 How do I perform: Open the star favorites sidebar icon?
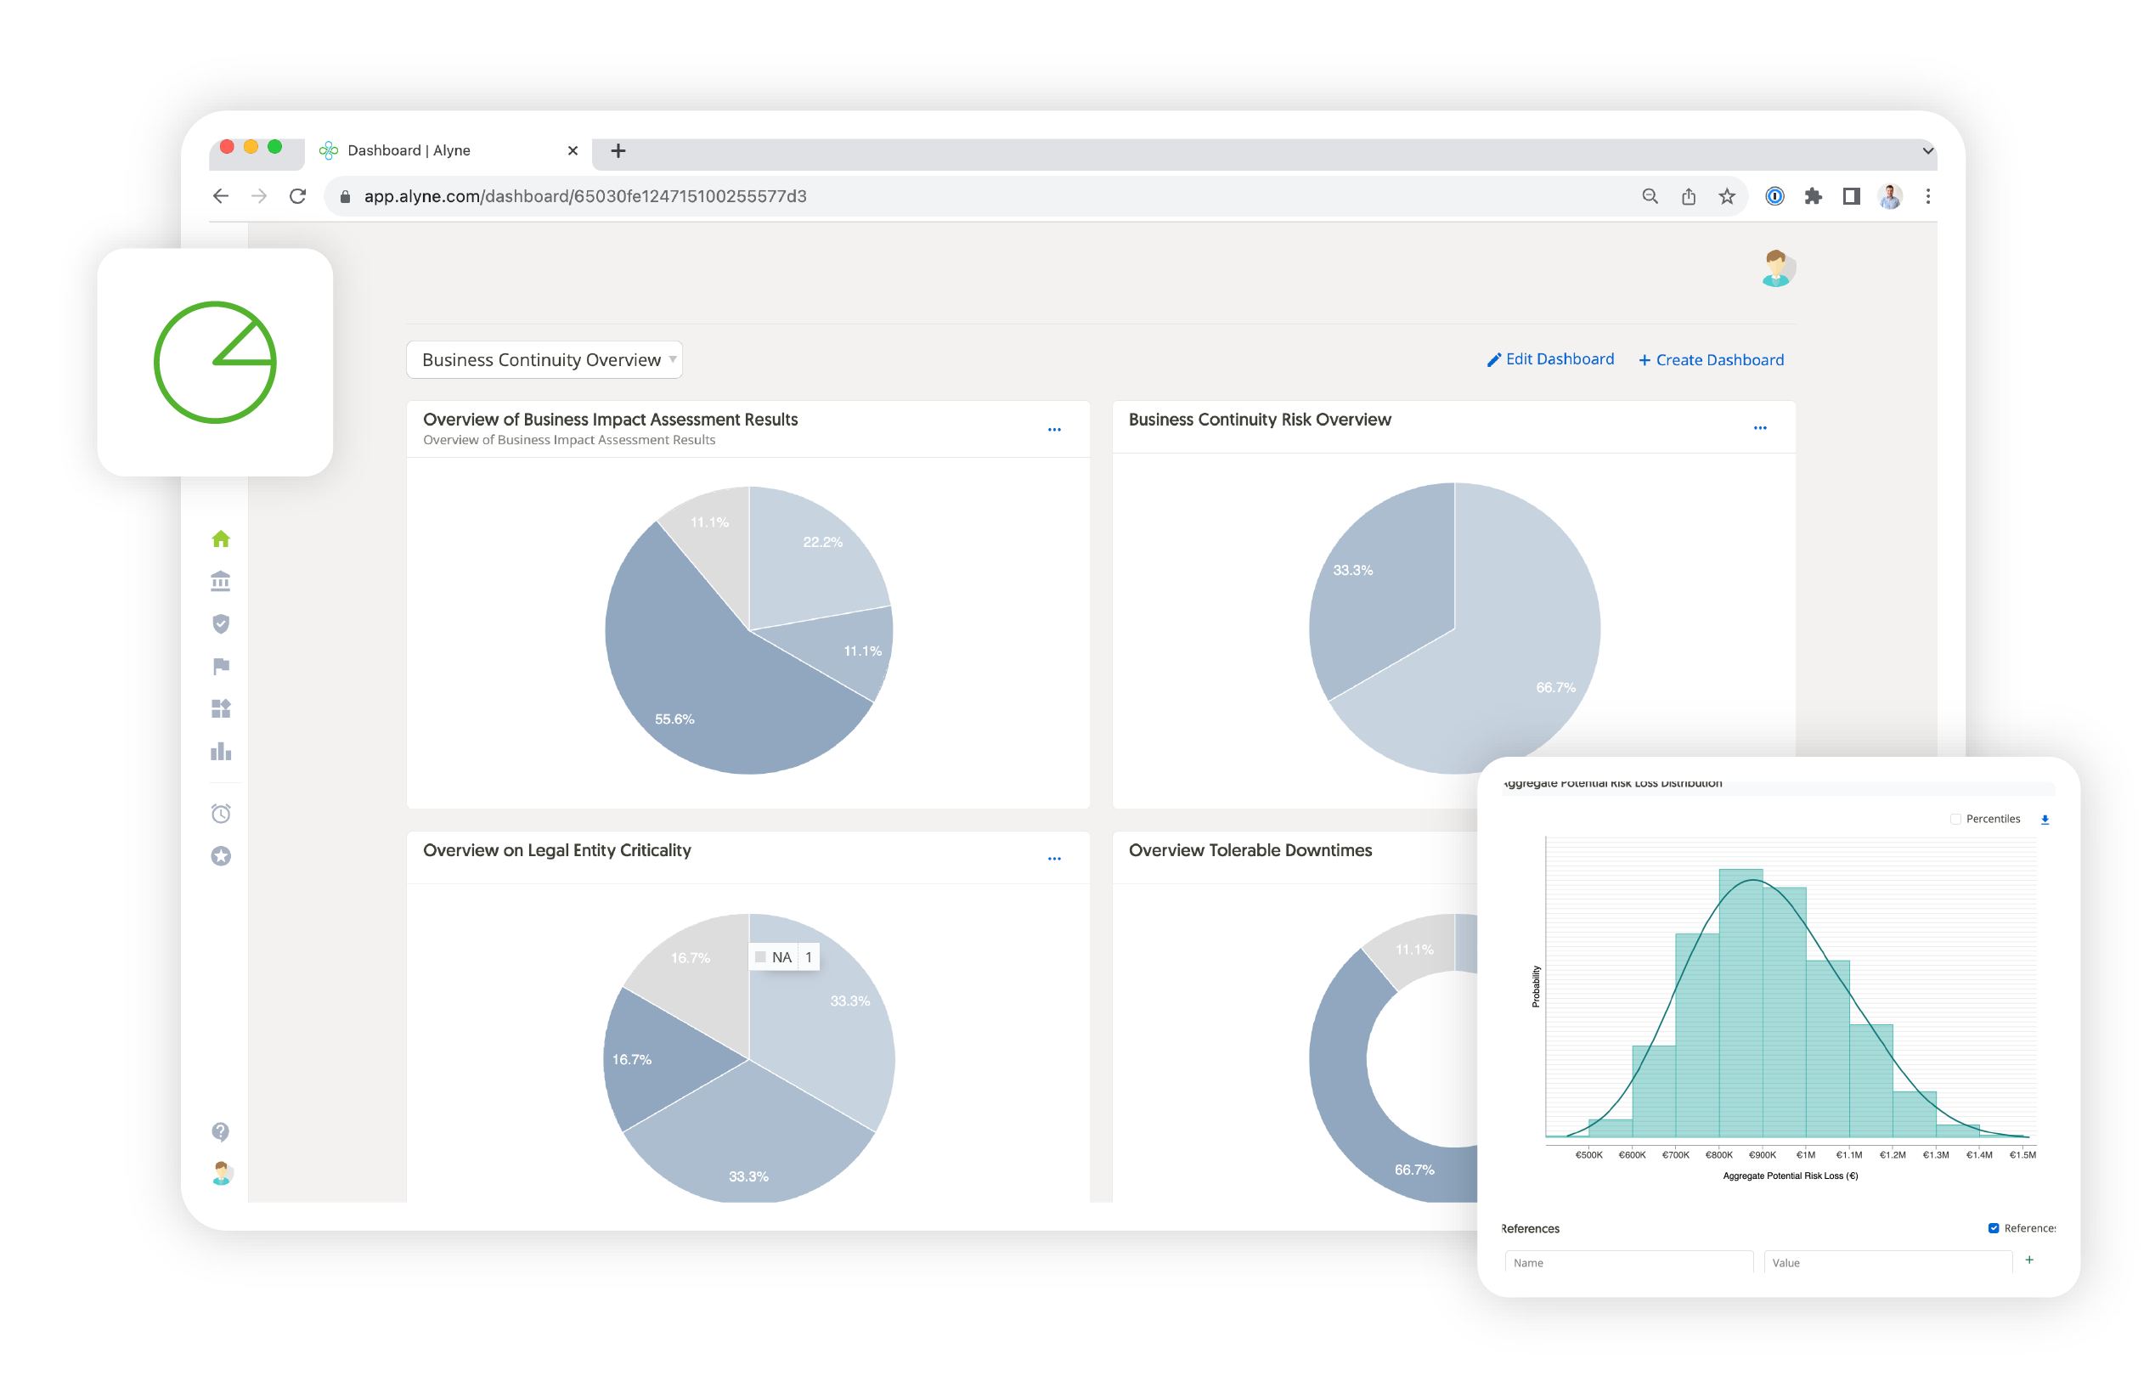(x=221, y=855)
